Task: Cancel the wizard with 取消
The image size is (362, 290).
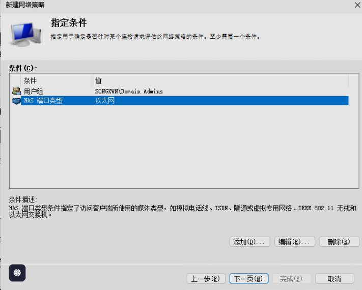Action: pos(335,279)
